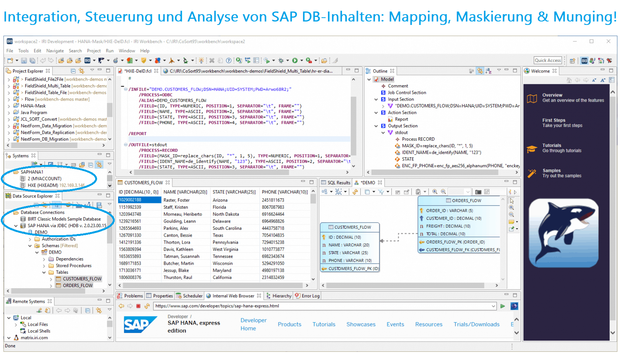
Task: Toggle Link with Editor in Project Explorer
Action: [81, 71]
